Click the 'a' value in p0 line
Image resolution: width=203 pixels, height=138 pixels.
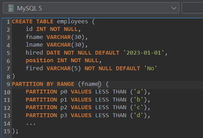pos(138,92)
